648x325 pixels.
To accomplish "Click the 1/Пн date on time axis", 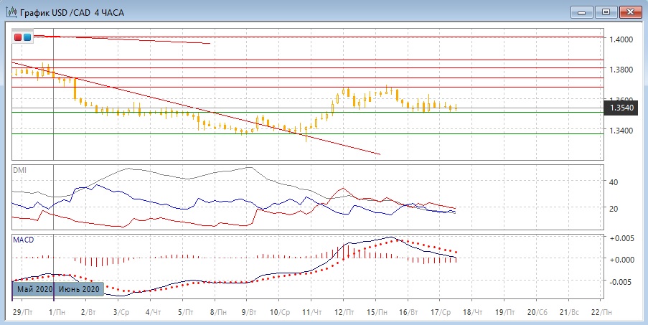I will point(55,313).
